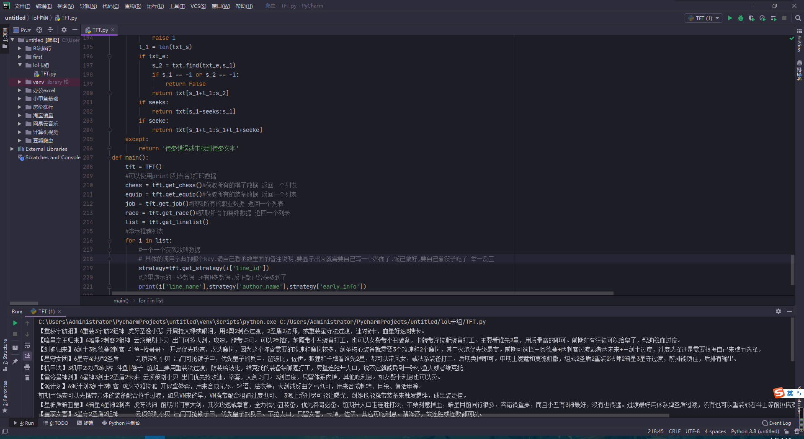Open the 帮助(H) menu
The width and height of the screenshot is (804, 439).
click(244, 6)
